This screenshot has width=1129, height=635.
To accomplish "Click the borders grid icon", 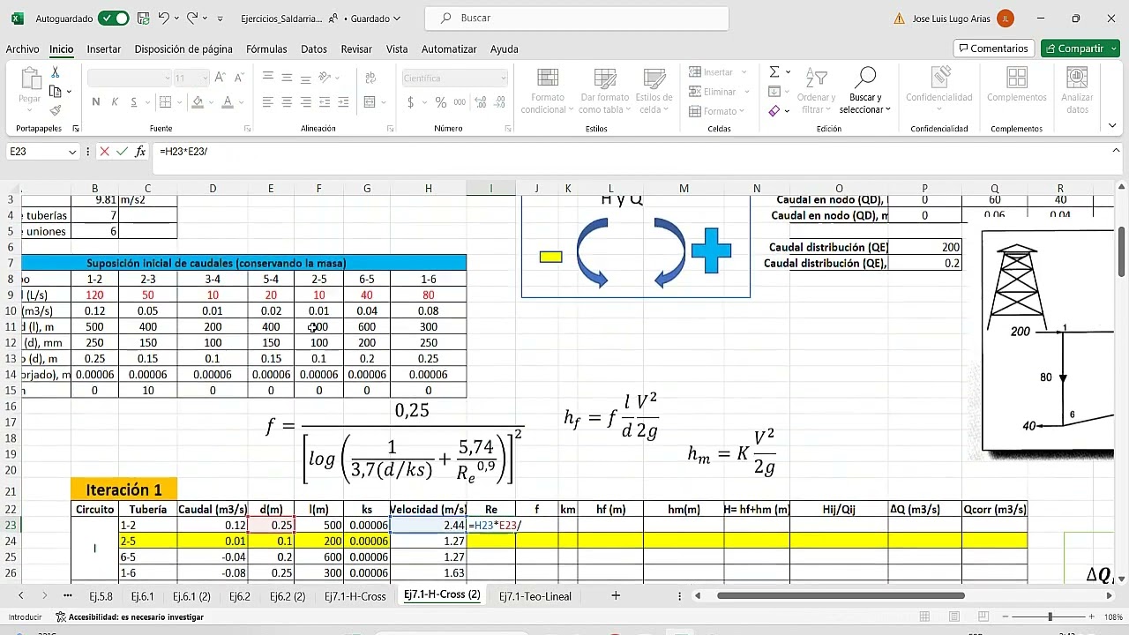I will (x=166, y=102).
